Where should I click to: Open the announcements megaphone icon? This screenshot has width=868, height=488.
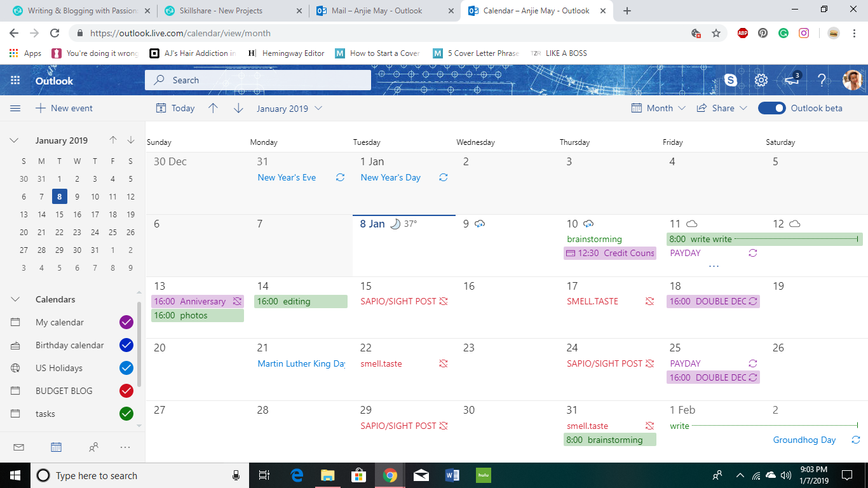(792, 80)
